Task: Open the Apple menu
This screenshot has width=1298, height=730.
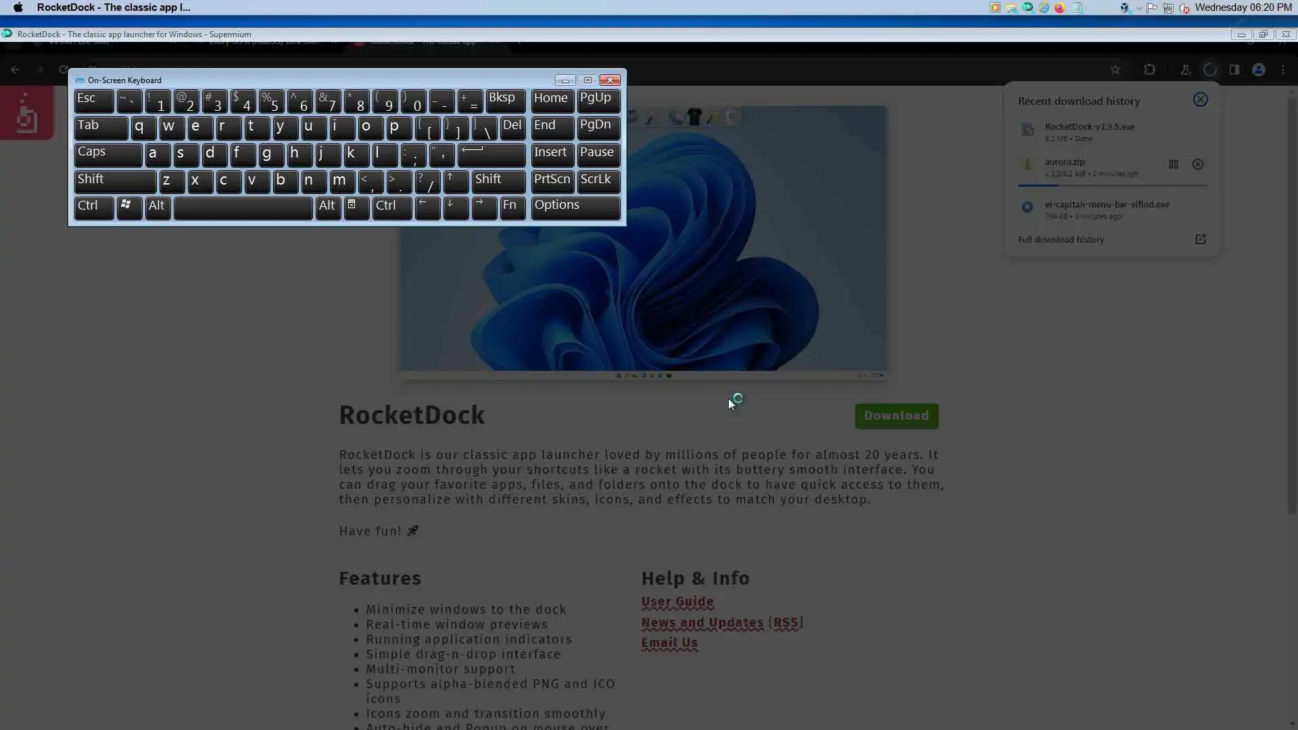Action: [x=18, y=7]
